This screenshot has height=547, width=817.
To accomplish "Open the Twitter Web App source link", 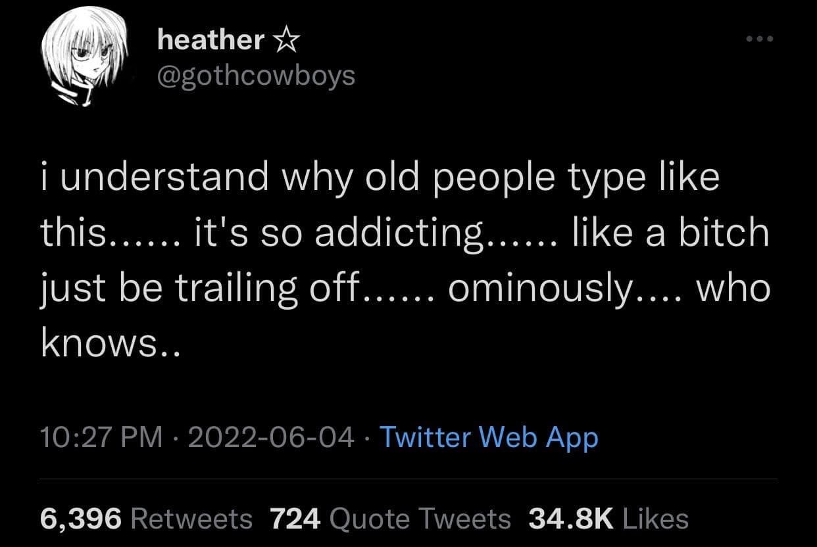I will [489, 437].
